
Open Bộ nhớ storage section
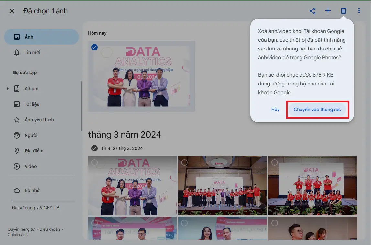click(32, 190)
